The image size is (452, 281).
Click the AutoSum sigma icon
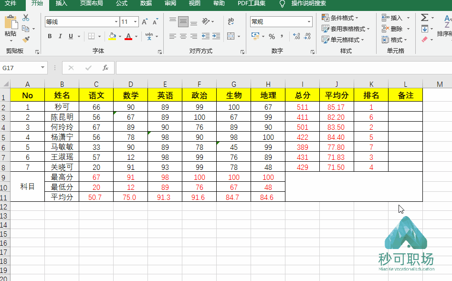pos(424,18)
